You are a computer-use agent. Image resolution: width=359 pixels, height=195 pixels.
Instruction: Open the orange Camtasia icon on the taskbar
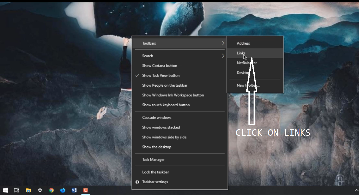pos(86,190)
